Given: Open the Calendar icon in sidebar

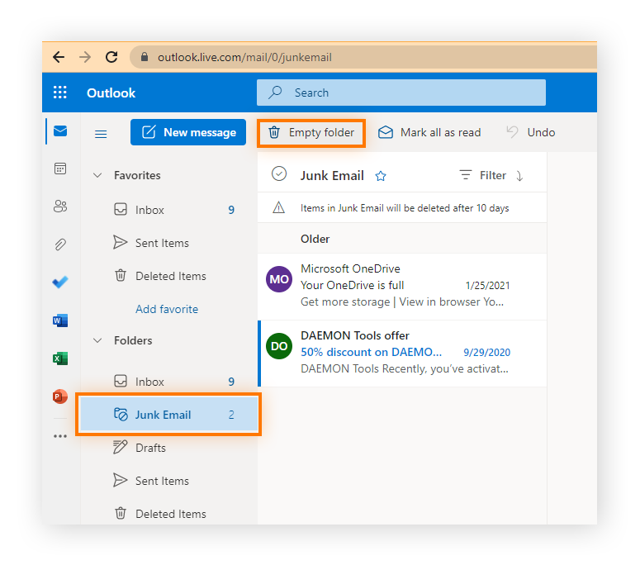Looking at the screenshot, I should point(60,169).
